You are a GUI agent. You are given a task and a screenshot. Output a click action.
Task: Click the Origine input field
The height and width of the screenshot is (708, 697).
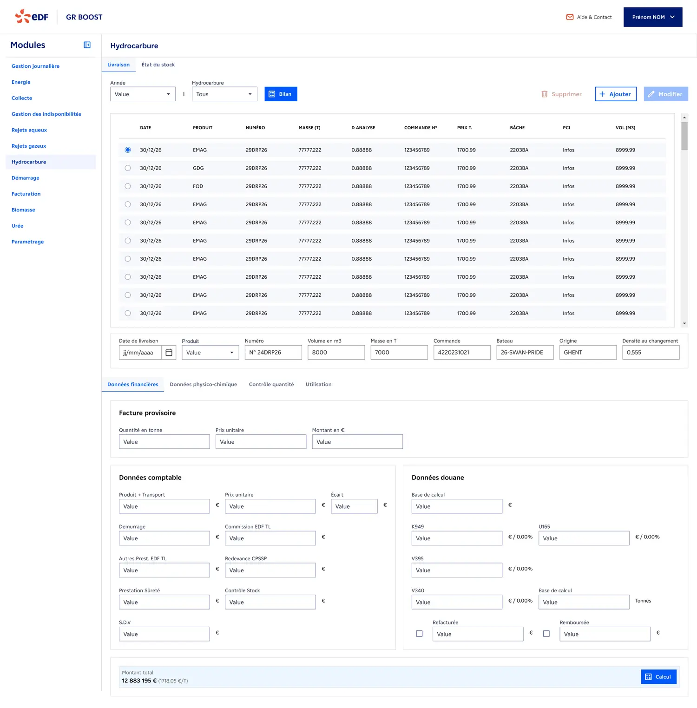[588, 353]
